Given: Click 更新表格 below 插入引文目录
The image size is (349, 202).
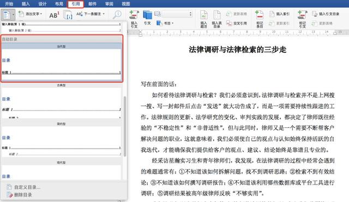Looking at the screenshot, I should coord(322,23).
